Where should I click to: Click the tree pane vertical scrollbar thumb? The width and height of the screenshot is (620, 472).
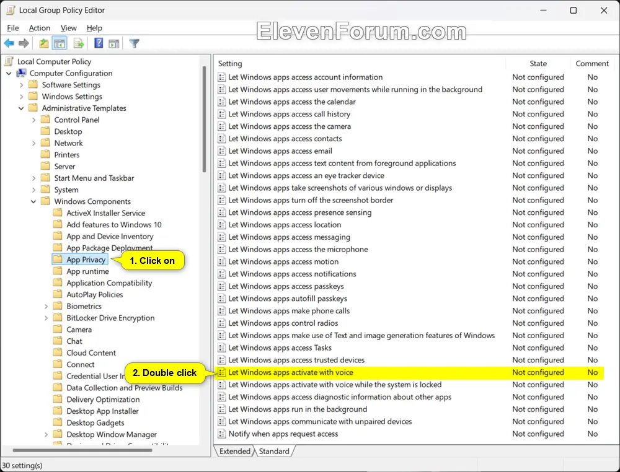[204, 119]
